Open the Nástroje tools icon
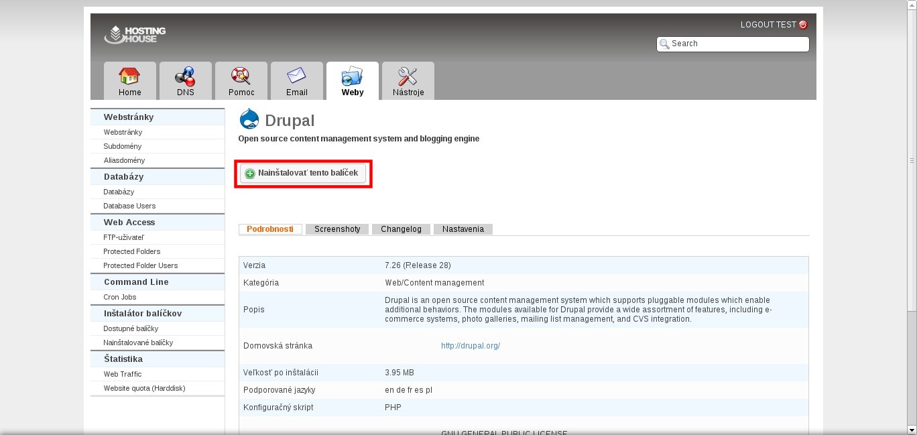917x435 pixels. [x=408, y=76]
